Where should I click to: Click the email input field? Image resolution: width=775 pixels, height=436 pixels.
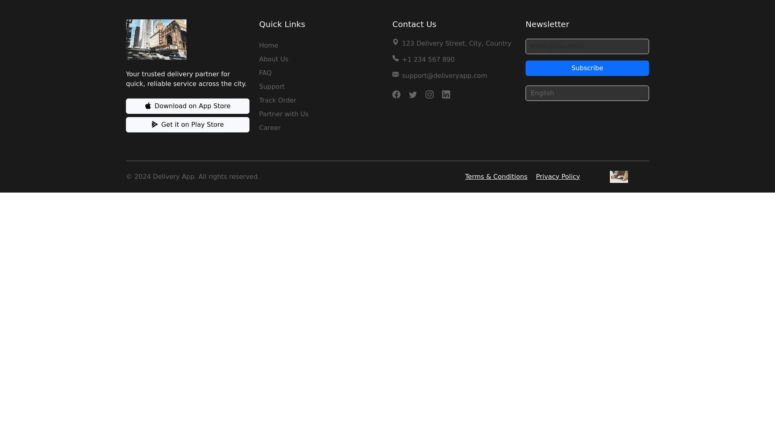[x=587, y=46]
